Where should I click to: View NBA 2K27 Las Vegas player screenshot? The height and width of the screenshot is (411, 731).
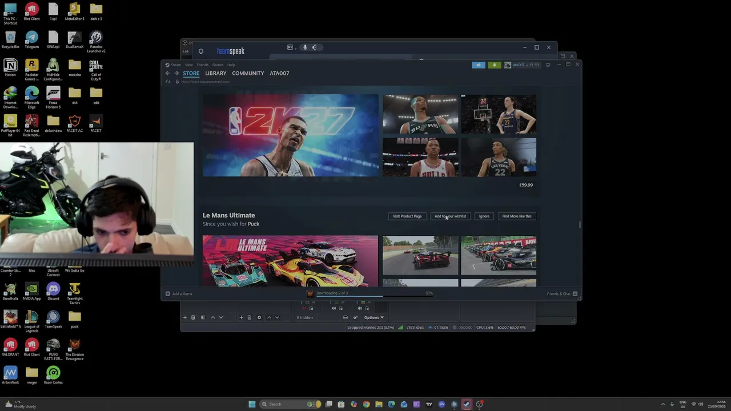[499, 157]
